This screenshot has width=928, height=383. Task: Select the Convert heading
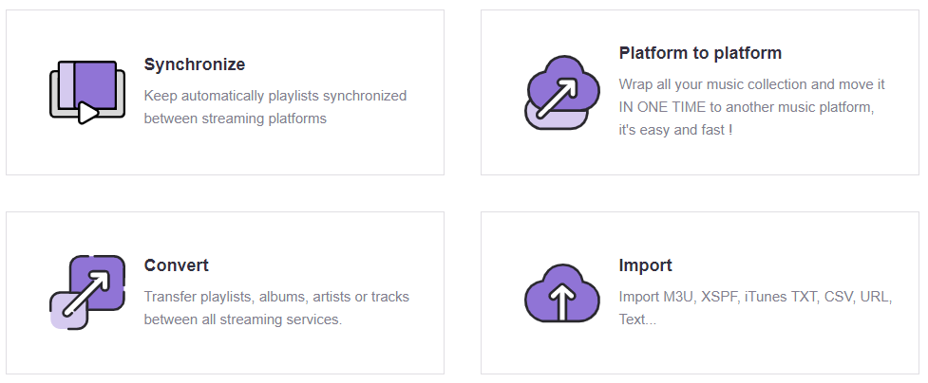pyautogui.click(x=177, y=265)
